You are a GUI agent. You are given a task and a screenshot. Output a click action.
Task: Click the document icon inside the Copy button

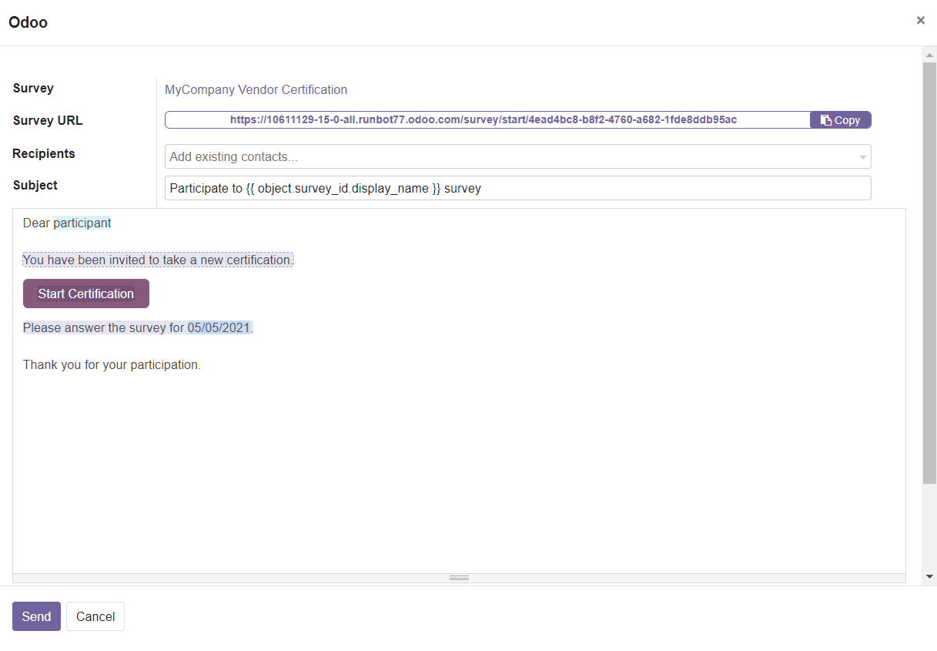coord(825,119)
